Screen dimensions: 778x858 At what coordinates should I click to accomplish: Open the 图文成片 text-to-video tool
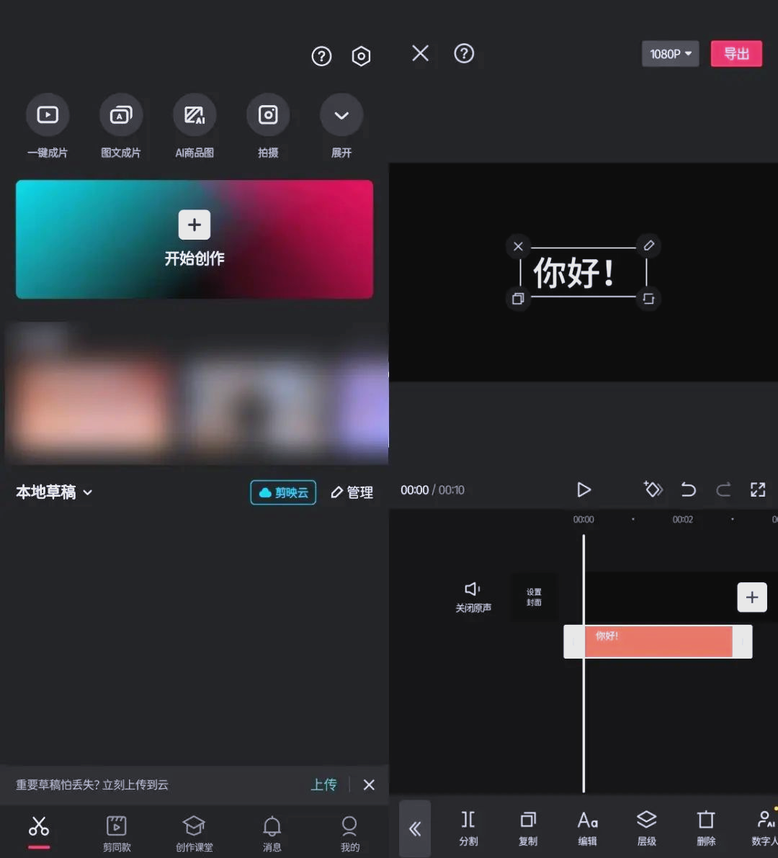(x=121, y=126)
